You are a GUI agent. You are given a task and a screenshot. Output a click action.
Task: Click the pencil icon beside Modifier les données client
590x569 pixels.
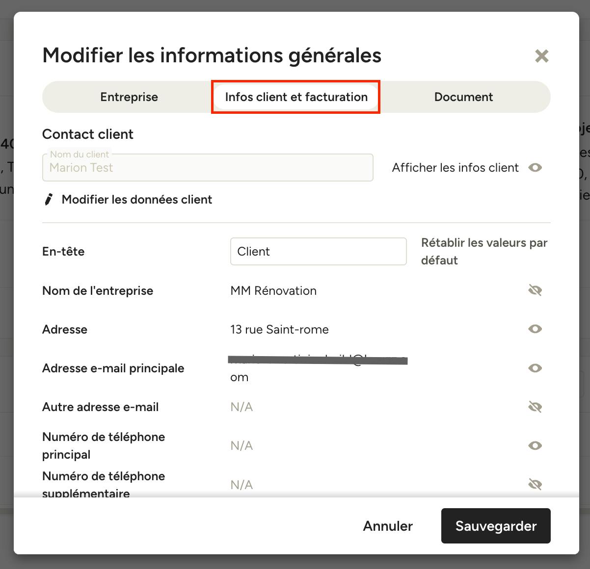[49, 199]
